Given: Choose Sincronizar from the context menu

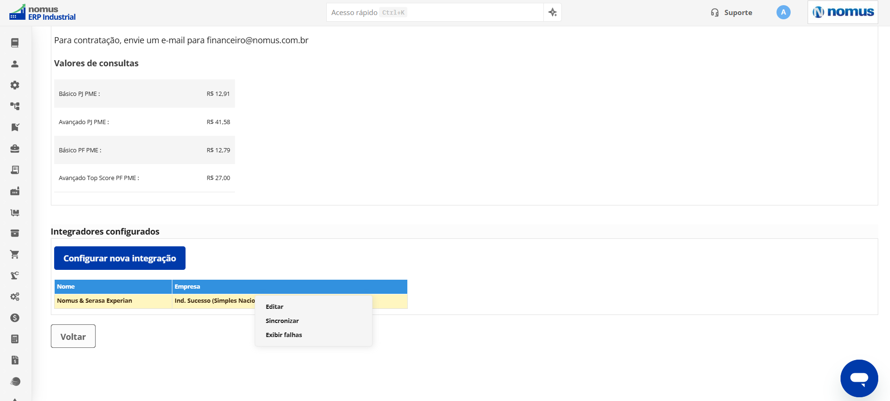Looking at the screenshot, I should tap(282, 321).
